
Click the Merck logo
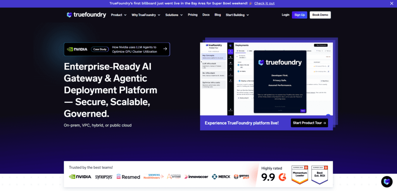(221, 177)
